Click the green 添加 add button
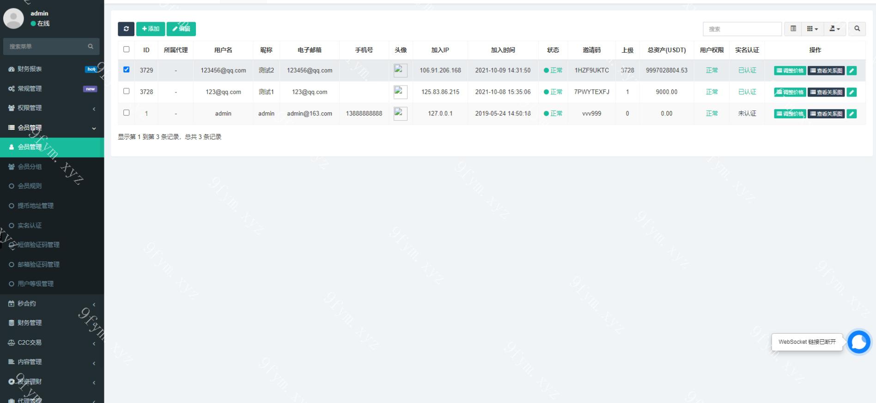Screen dimensions: 876x403 pos(151,29)
